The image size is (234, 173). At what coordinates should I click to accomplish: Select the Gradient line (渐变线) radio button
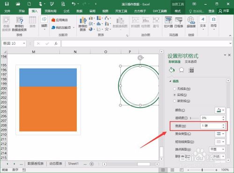point(175,101)
